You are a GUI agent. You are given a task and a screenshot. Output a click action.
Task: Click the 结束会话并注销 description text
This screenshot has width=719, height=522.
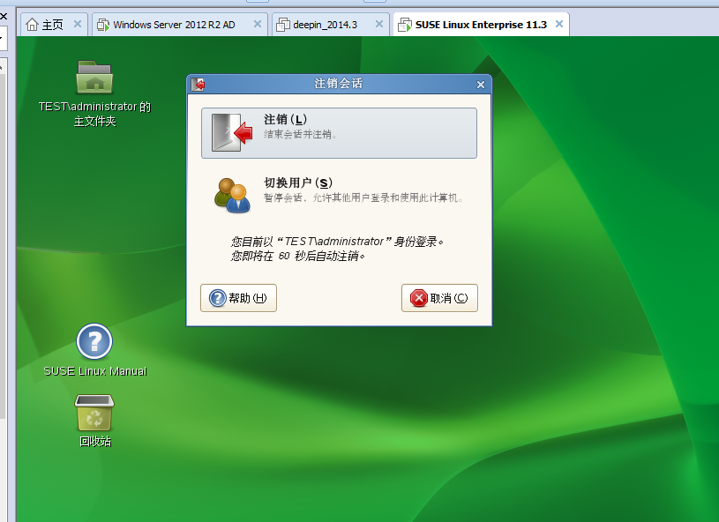(x=300, y=134)
